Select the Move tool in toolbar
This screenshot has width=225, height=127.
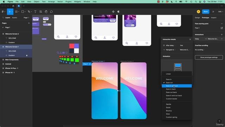tap(9, 12)
